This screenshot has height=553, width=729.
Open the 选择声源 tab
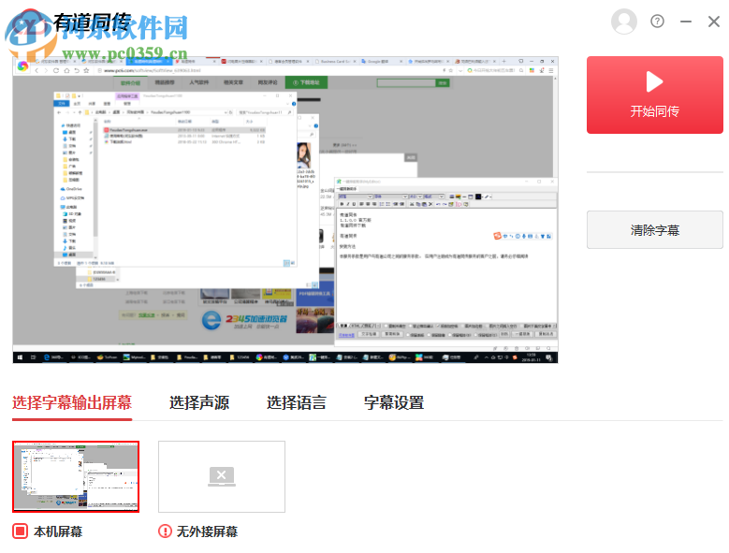tap(199, 402)
